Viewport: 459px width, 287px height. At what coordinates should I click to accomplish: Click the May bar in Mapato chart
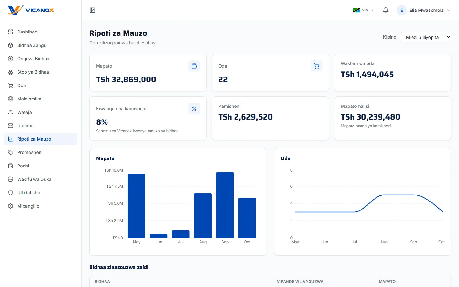[x=136, y=206]
